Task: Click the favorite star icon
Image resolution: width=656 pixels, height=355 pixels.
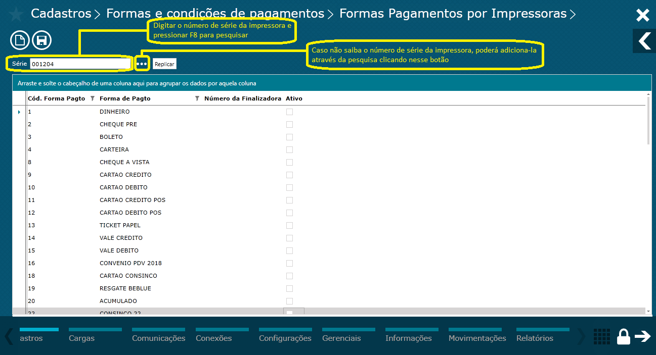Action: click(x=17, y=14)
